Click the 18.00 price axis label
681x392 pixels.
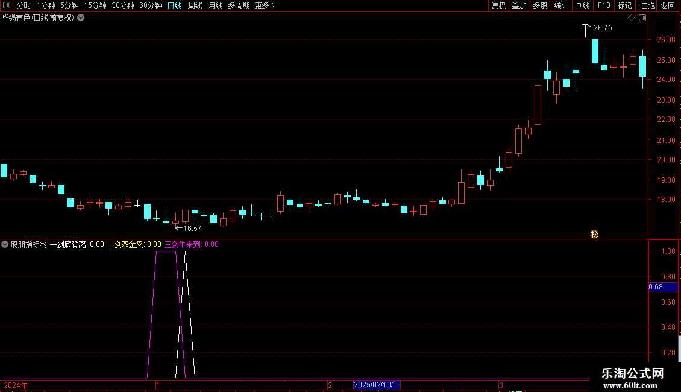[666, 200]
